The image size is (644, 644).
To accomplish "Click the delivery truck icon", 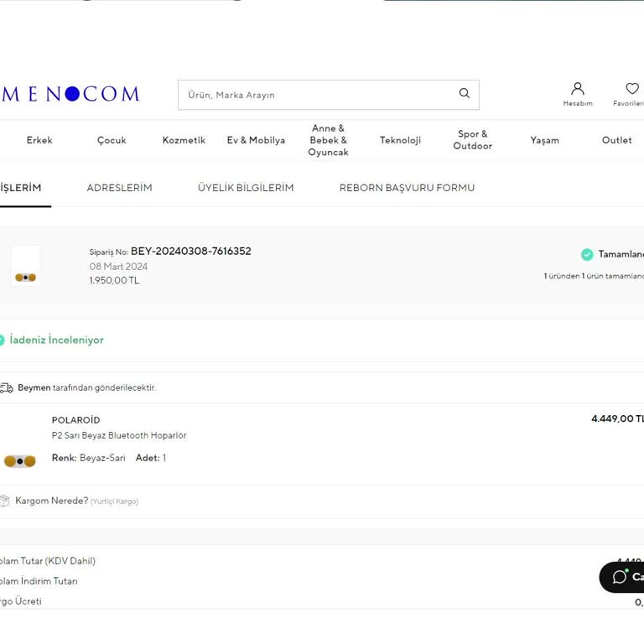I will (x=7, y=388).
